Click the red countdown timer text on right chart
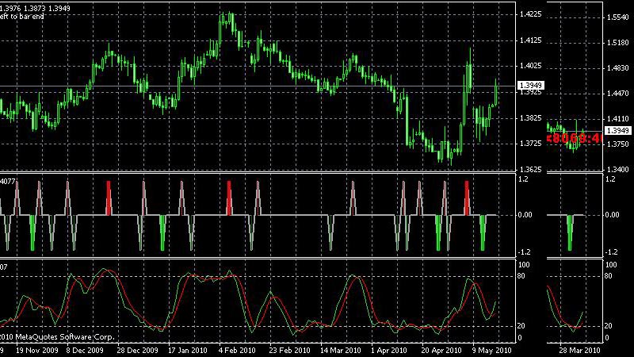This screenshot has height=357, width=634. [x=575, y=138]
